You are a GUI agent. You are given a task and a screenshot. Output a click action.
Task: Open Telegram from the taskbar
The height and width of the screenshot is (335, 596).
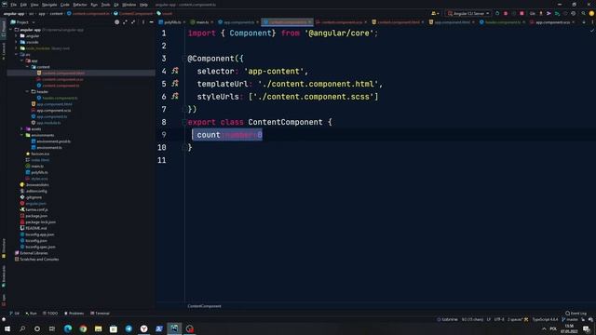click(x=129, y=328)
